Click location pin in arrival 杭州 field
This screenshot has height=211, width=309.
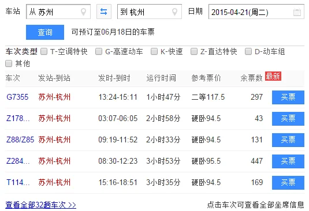pos(174,12)
